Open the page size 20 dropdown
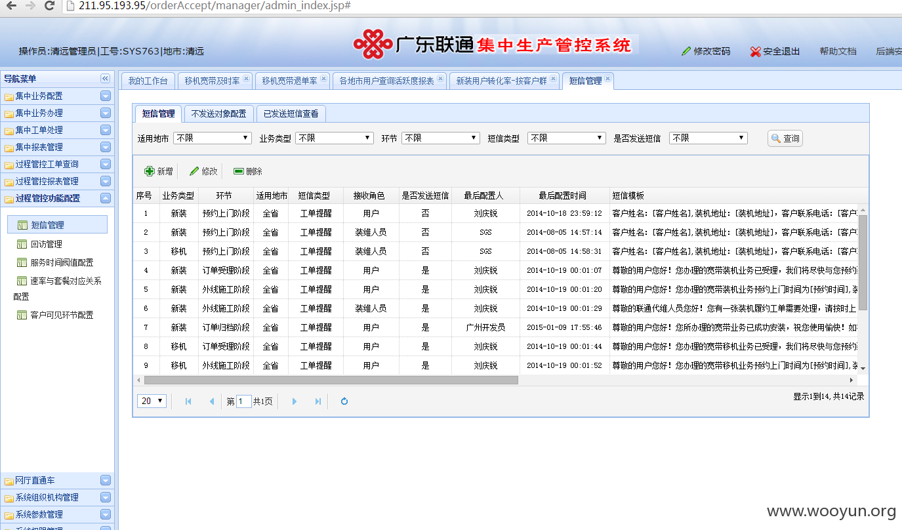Image resolution: width=902 pixels, height=530 pixels. pos(152,401)
